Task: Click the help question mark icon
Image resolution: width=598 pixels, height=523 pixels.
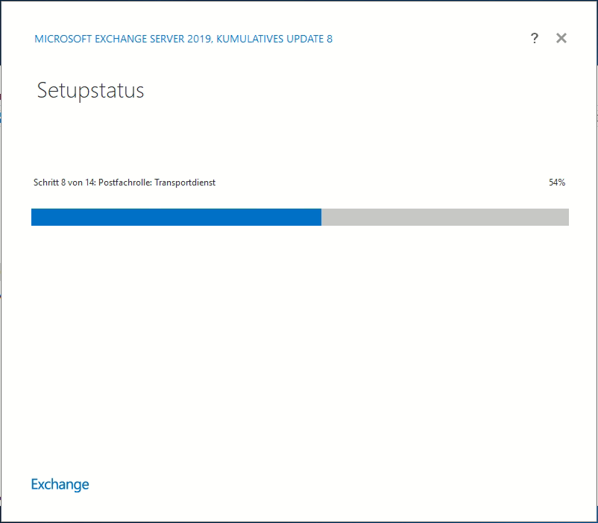Action: [534, 39]
